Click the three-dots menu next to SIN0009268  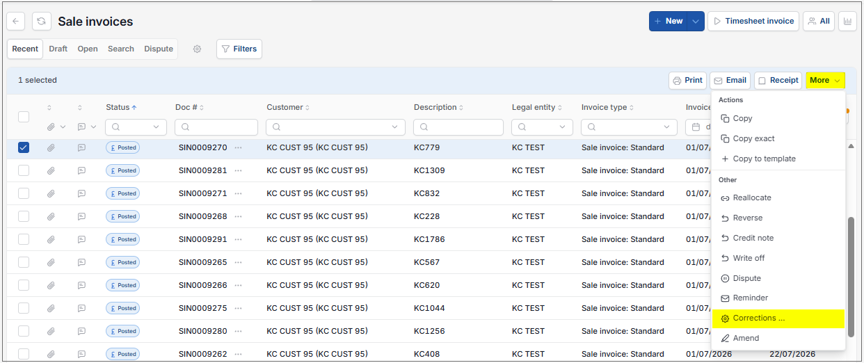(239, 216)
